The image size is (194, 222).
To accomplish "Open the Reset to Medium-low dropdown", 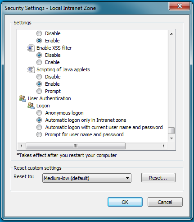I will (87, 178).
